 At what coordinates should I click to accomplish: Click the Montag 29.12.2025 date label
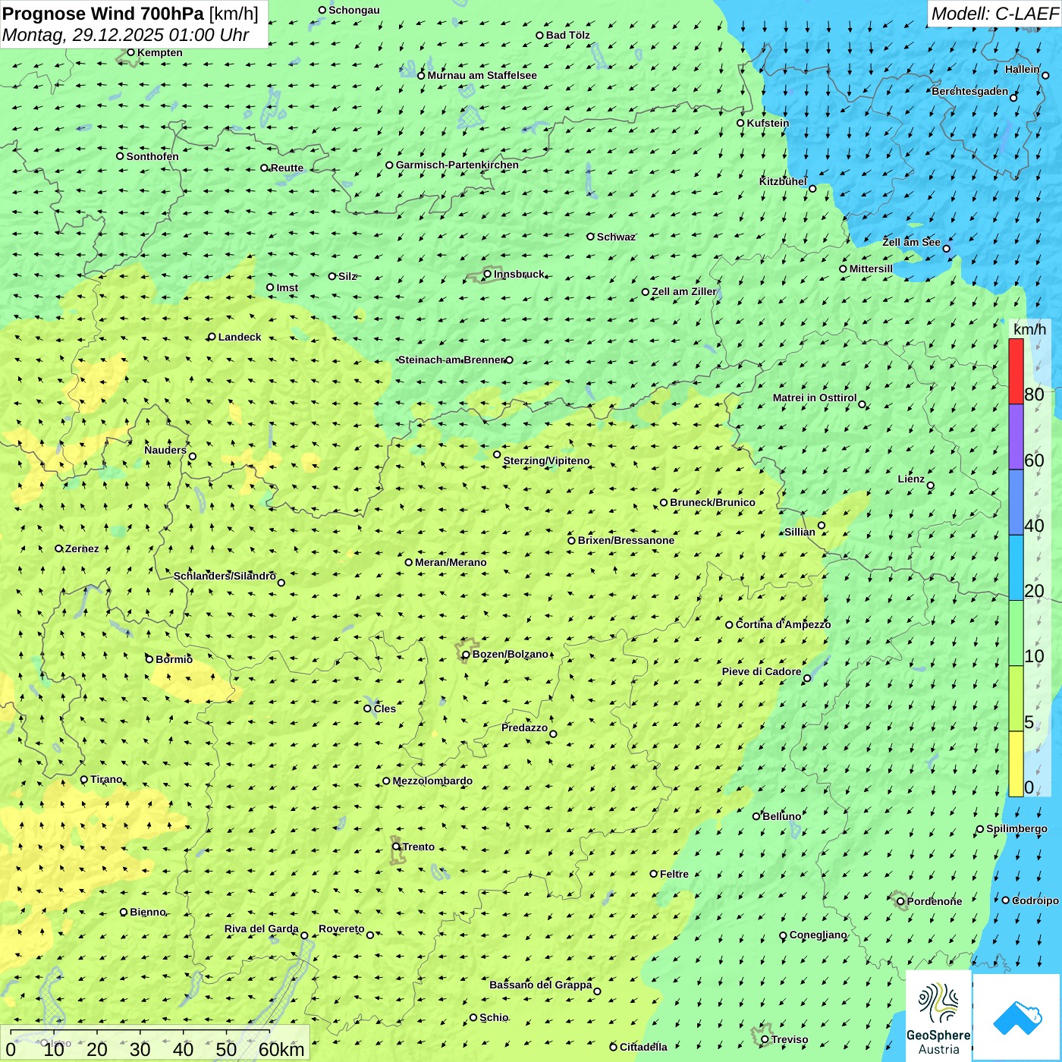[x=125, y=35]
